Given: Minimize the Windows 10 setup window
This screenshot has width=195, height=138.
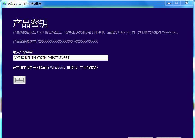Looking at the screenshot, I should pos(169,3).
